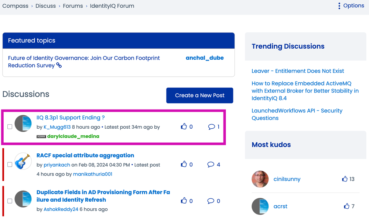Open Leaver - Entitlement Does Not Exist discussion
This screenshot has height=219, width=369.
pos(298,71)
